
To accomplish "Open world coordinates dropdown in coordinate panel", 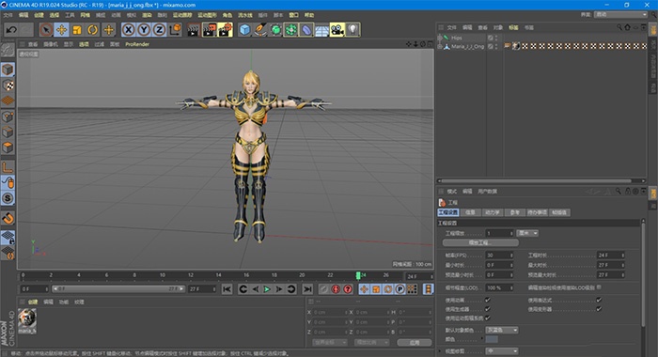I will (x=330, y=342).
